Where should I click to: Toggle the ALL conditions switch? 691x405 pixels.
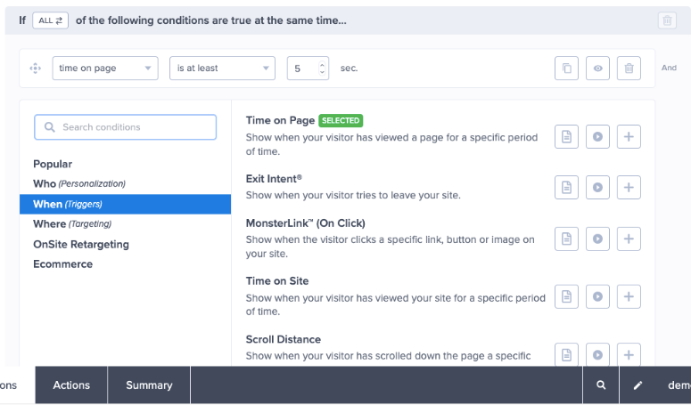point(51,20)
